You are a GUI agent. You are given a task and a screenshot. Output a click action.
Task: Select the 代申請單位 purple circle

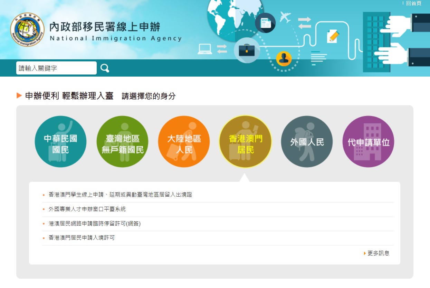coord(368,142)
